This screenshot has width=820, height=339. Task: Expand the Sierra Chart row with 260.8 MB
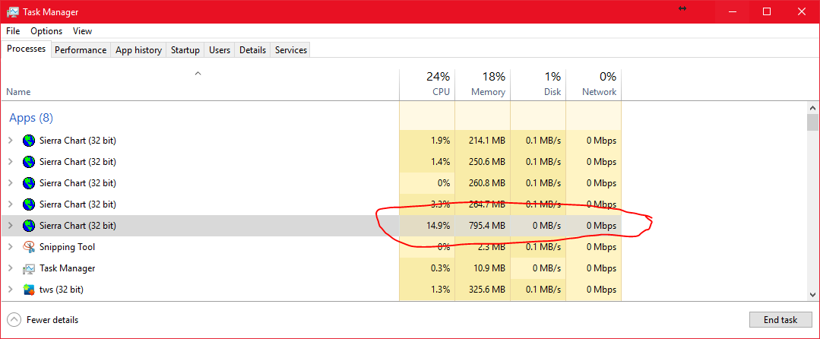coord(10,183)
